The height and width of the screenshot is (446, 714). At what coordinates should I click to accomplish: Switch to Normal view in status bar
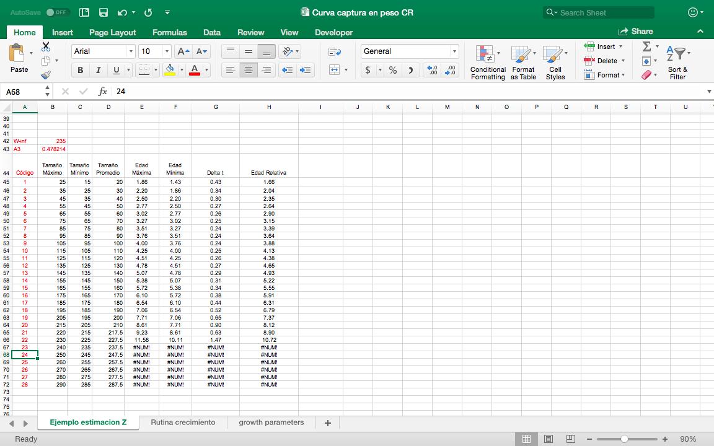(x=526, y=439)
